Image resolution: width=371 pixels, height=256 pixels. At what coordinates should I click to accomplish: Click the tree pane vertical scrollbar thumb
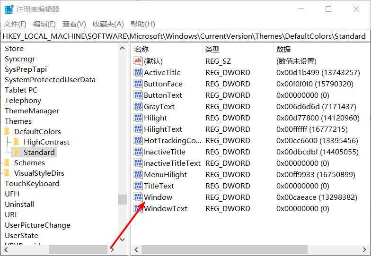point(122,199)
